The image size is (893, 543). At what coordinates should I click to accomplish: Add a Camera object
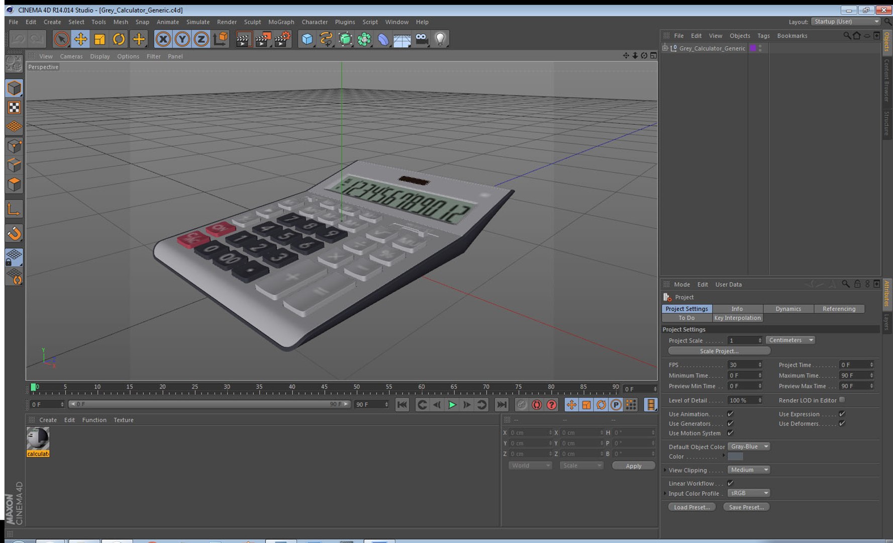[x=421, y=39]
